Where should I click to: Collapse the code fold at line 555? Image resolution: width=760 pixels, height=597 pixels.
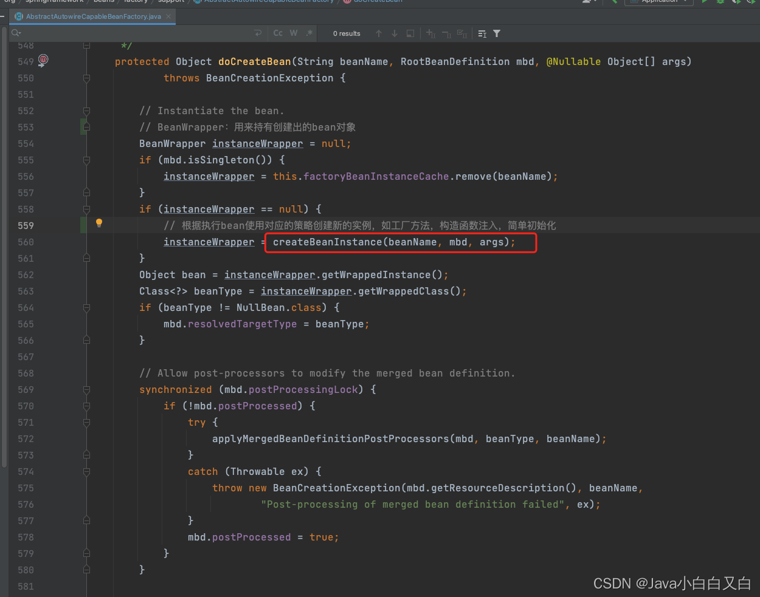[x=86, y=160]
